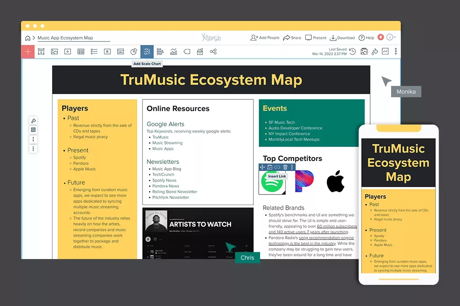Toggle the move handle on the Spotify block

pyautogui.click(x=263, y=167)
